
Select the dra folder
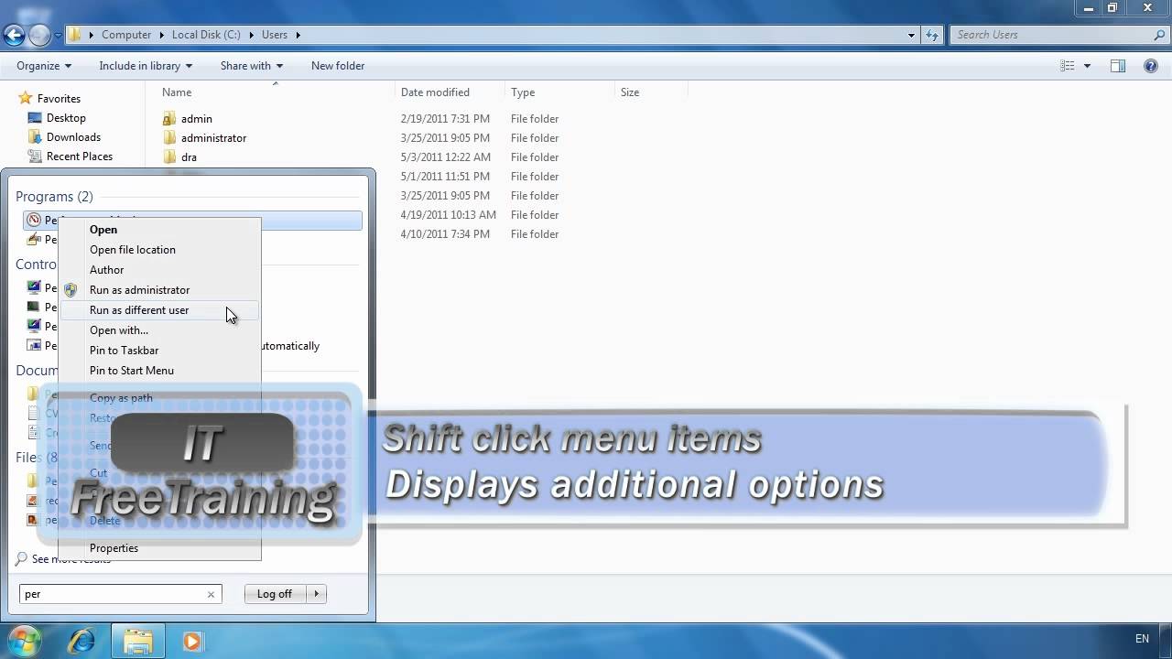pos(189,157)
